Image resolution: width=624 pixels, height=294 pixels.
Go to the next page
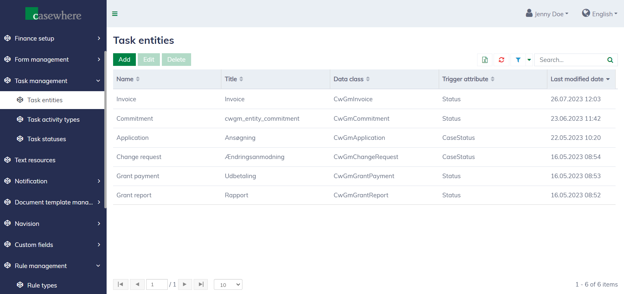(185, 285)
